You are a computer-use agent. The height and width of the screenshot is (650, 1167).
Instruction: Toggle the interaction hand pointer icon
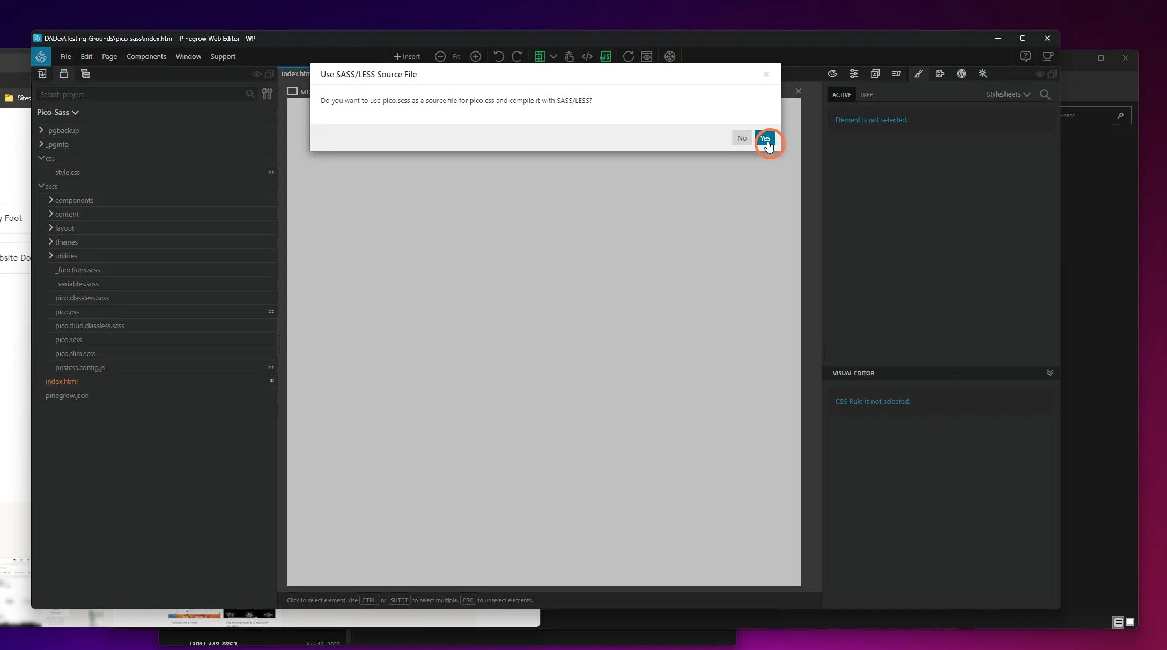click(x=569, y=56)
